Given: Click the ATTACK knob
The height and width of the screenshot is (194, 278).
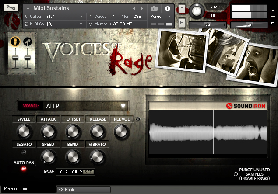Looking at the screenshot, I should (49, 132).
